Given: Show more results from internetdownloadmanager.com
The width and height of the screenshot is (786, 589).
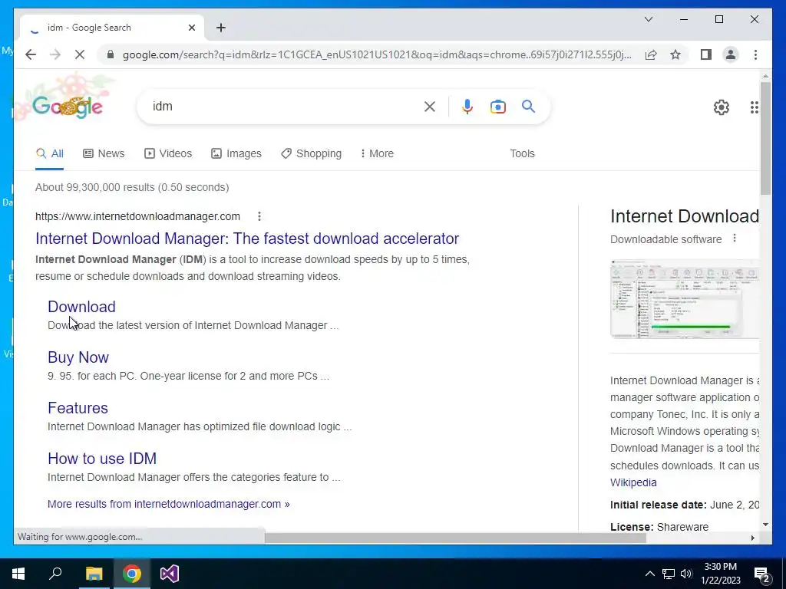Looking at the screenshot, I should coord(168,504).
